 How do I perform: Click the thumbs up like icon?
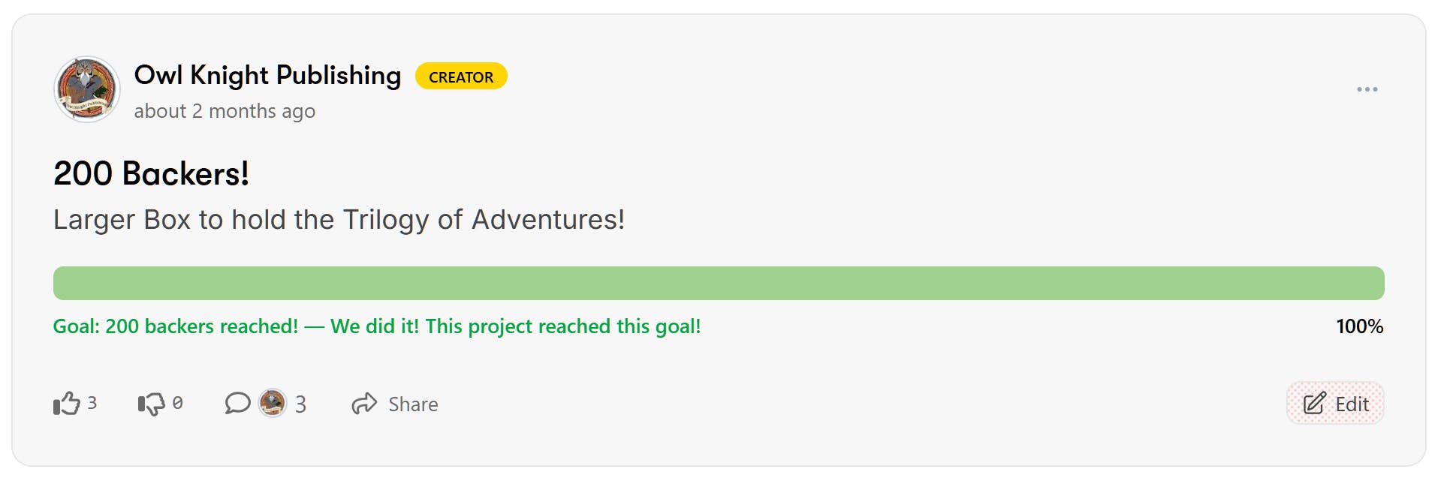tap(67, 404)
